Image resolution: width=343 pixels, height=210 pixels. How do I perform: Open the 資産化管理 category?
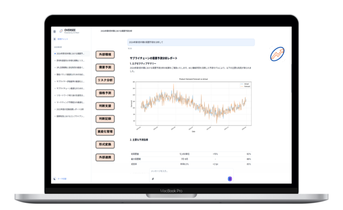pos(105,132)
